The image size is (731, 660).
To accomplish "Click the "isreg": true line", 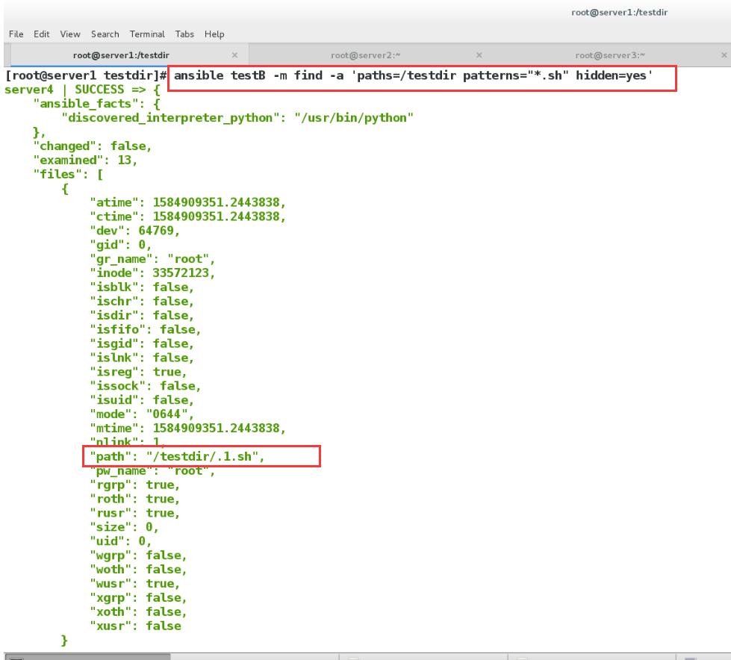I will 138,372.
